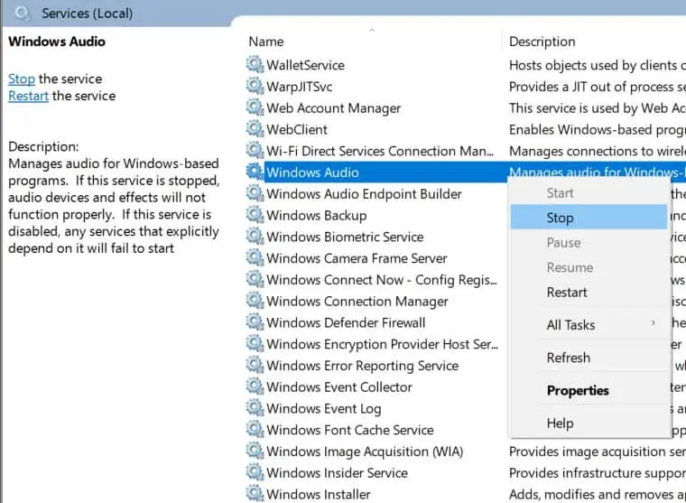Select Windows Connect Now - Config Regis... name text
This screenshot has width=686, height=503.
pos(382,280)
